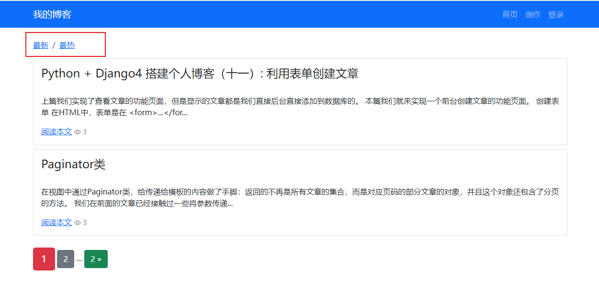Open the 首页 menu item
Image resolution: width=599 pixels, height=281 pixels.
coord(509,14)
